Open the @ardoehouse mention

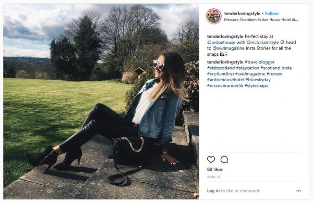(x=221, y=43)
